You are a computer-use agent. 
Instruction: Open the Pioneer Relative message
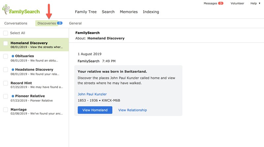(34, 98)
